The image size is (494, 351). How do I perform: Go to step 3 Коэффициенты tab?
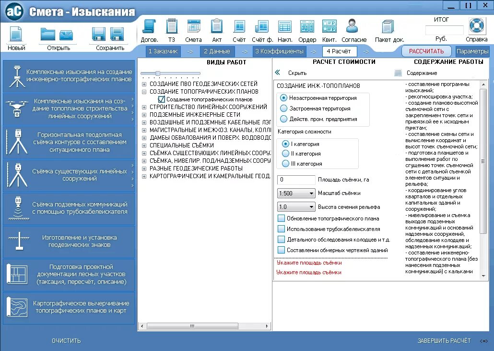279,51
